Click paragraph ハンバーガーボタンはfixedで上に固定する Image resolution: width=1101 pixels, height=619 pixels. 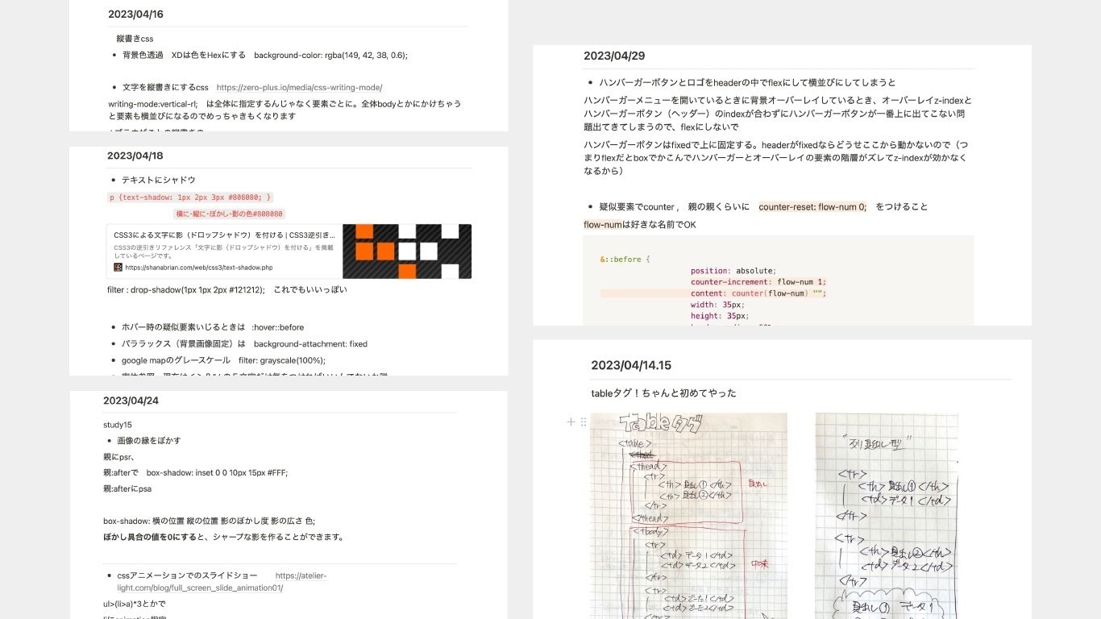pyautogui.click(x=775, y=157)
